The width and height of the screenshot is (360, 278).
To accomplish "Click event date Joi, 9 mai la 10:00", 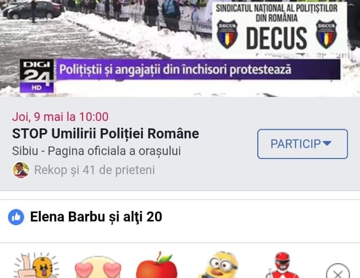I will point(60,117).
